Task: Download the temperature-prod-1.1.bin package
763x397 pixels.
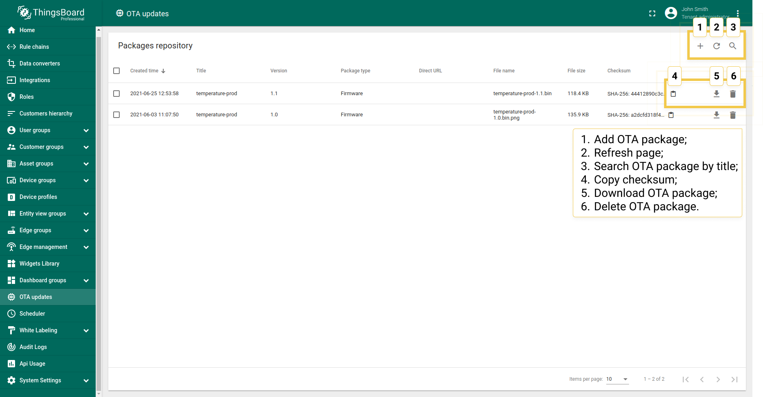Action: 717,94
